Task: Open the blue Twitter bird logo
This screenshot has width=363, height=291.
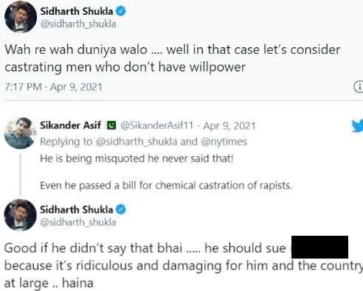Action: coord(357,126)
